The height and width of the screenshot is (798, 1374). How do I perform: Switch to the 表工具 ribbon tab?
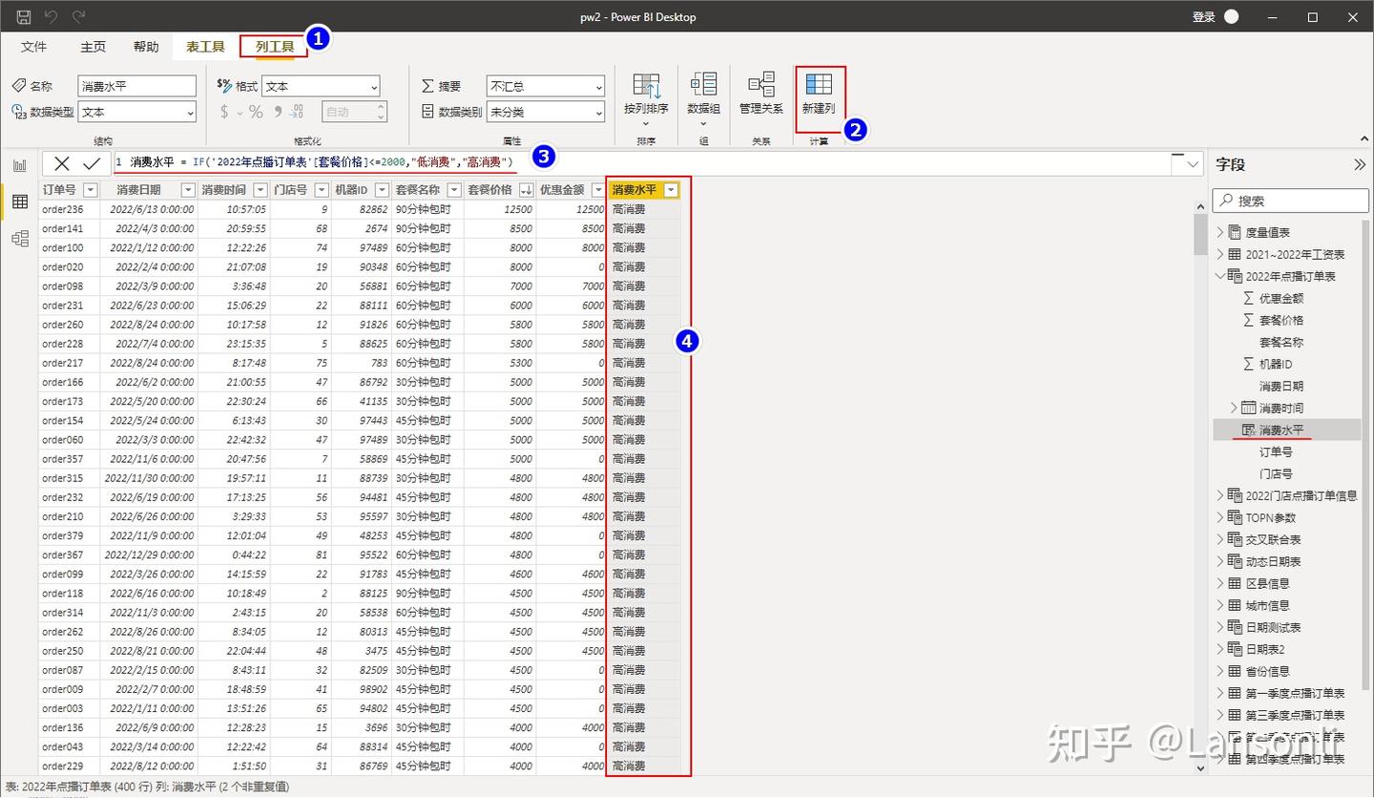coord(205,47)
